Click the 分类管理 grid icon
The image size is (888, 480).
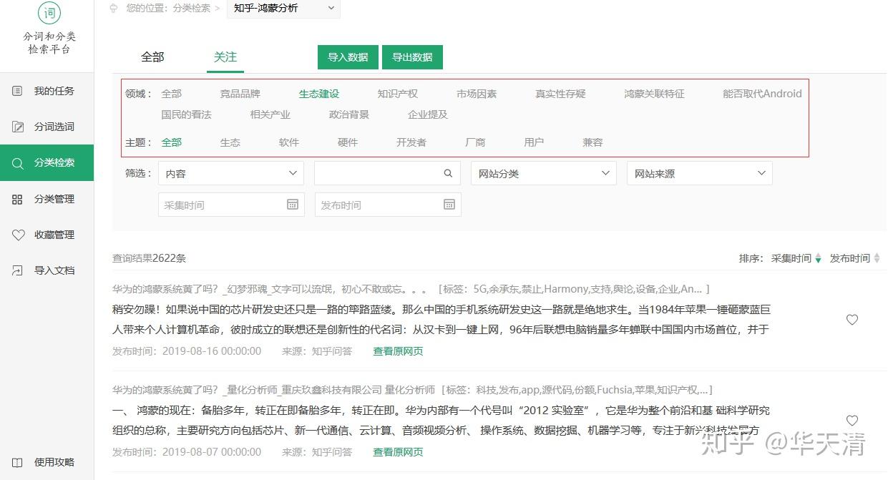point(18,199)
